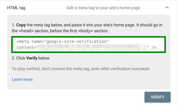Click the bold Copy word in step one

(x=21, y=25)
